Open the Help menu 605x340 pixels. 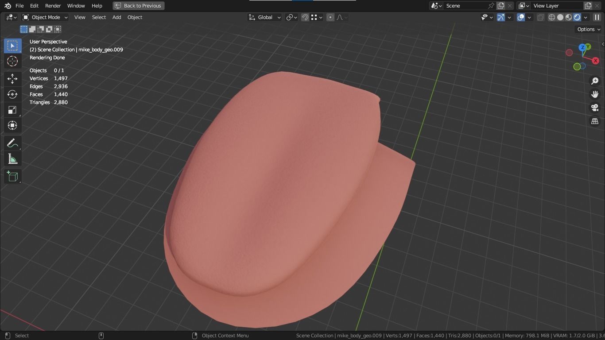tap(97, 6)
